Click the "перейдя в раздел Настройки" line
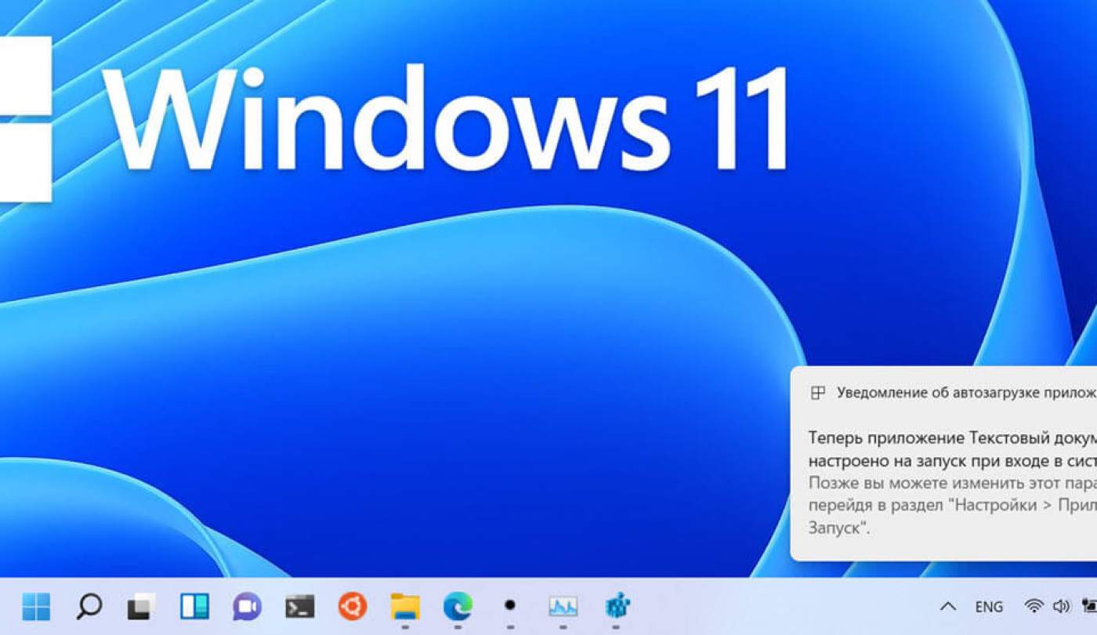1097x635 pixels. click(x=953, y=505)
